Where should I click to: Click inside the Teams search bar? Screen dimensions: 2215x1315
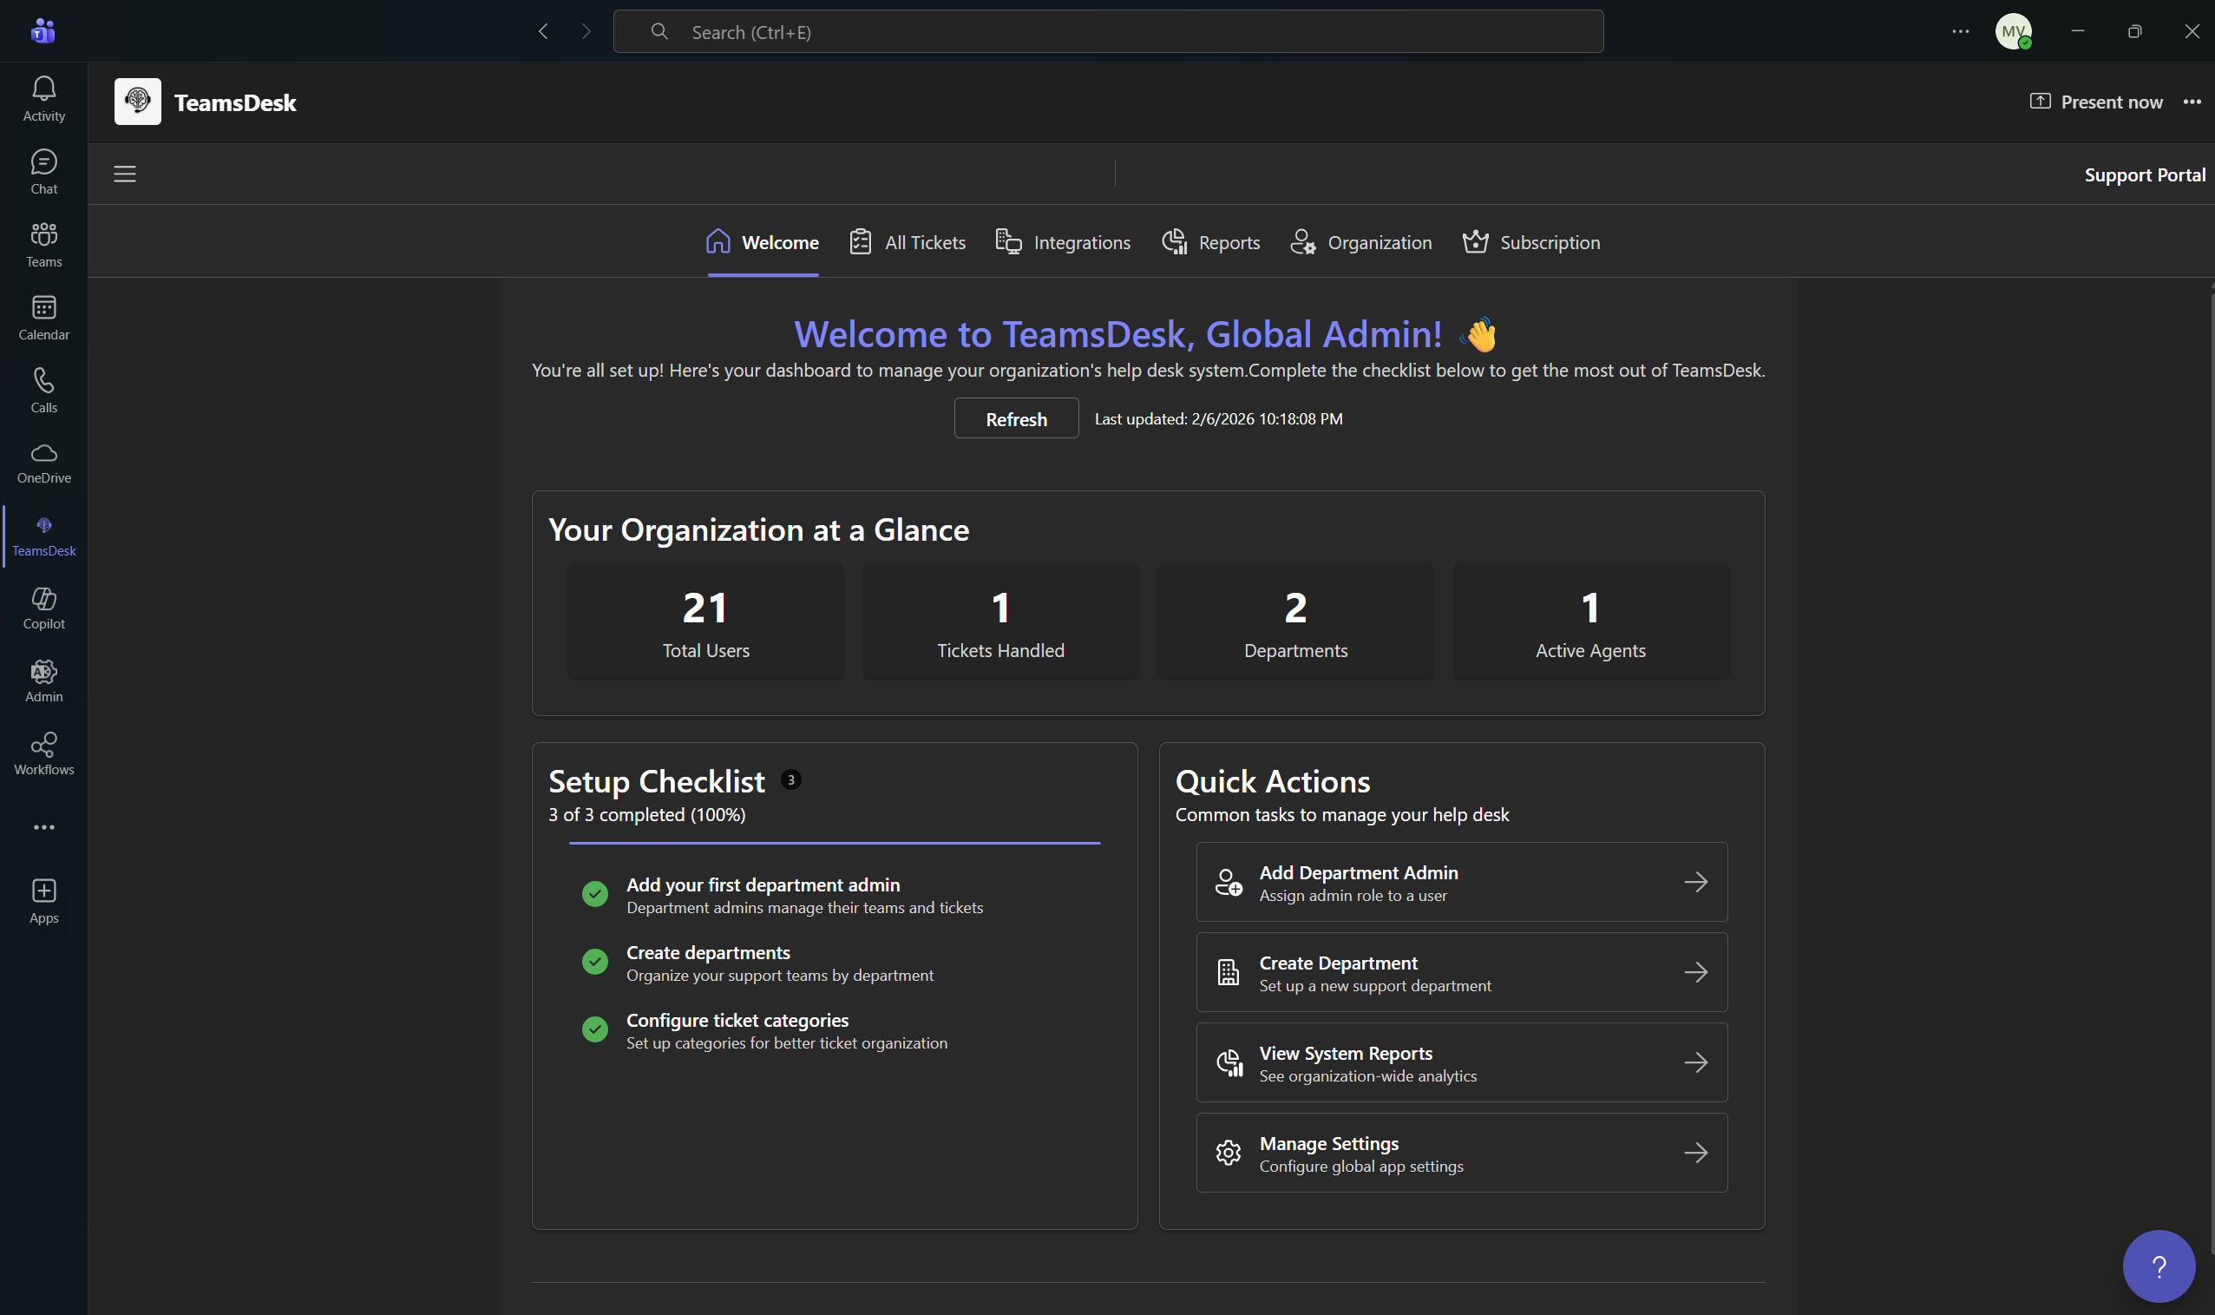(x=1107, y=31)
